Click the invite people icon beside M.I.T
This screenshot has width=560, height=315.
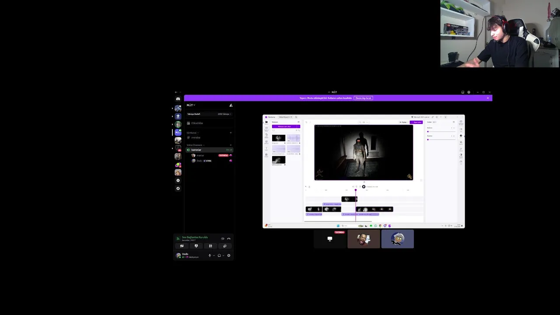click(x=231, y=105)
